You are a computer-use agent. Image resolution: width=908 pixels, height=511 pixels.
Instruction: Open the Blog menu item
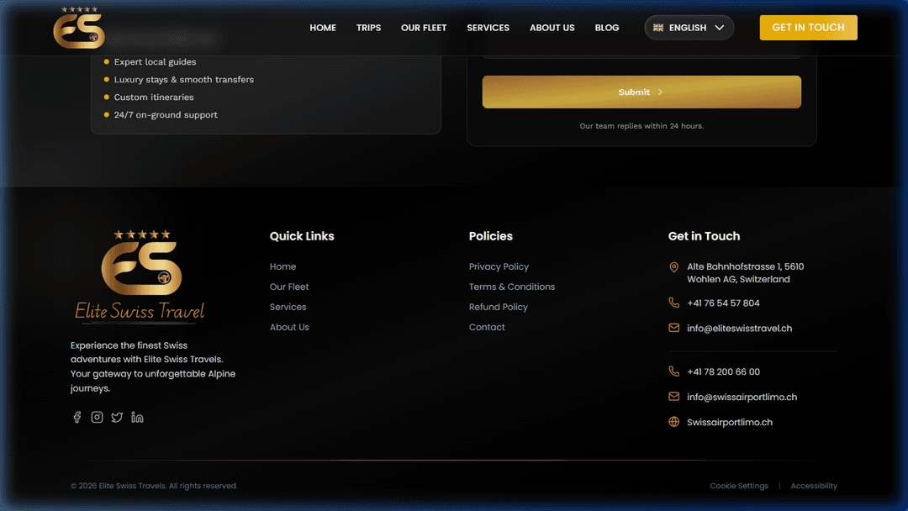tap(607, 28)
